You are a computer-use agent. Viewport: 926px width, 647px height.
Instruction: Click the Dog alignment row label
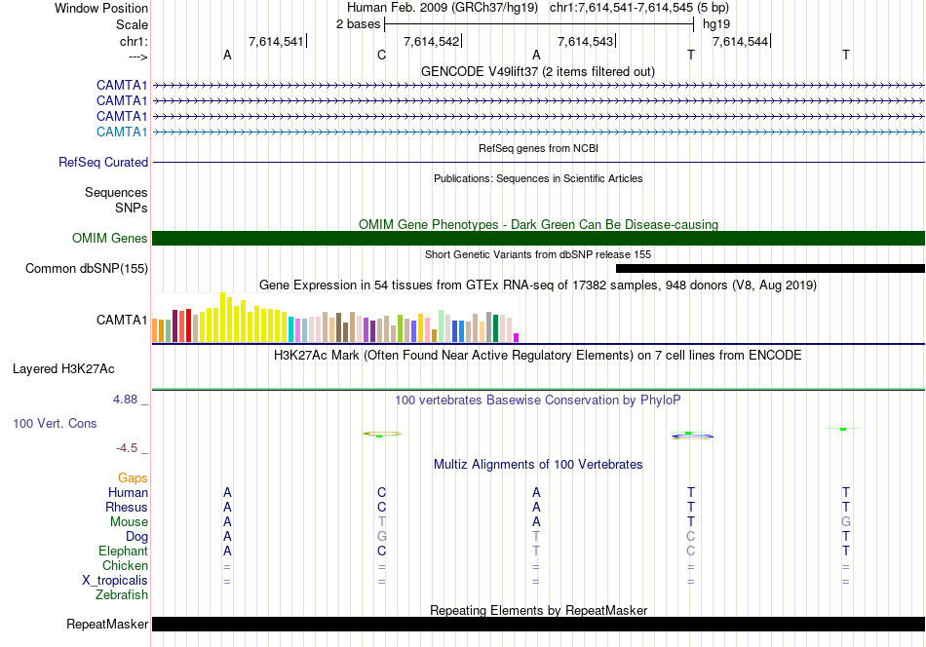click(x=136, y=537)
